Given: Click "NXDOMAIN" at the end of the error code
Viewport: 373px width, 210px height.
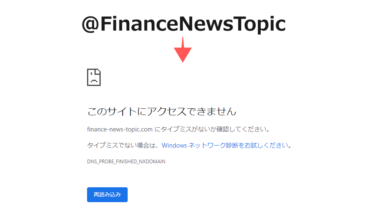Looking at the screenshot, I should (x=152, y=162).
